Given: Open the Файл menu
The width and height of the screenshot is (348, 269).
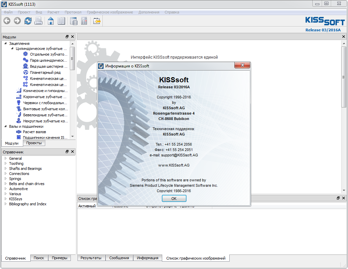Looking at the screenshot, I should tap(8, 12).
